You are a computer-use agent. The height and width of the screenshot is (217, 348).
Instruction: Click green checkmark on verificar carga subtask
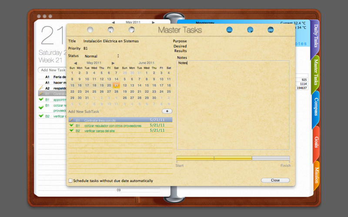click(71, 131)
